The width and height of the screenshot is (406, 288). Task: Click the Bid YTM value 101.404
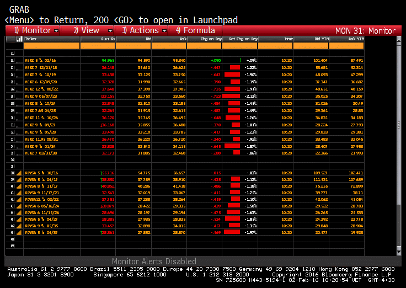coord(320,60)
